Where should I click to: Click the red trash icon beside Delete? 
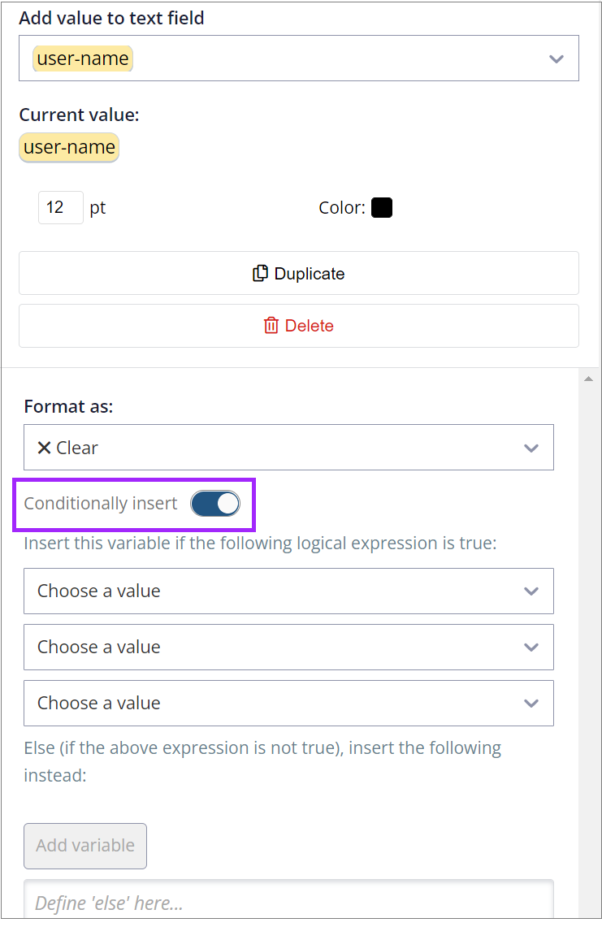[271, 325]
